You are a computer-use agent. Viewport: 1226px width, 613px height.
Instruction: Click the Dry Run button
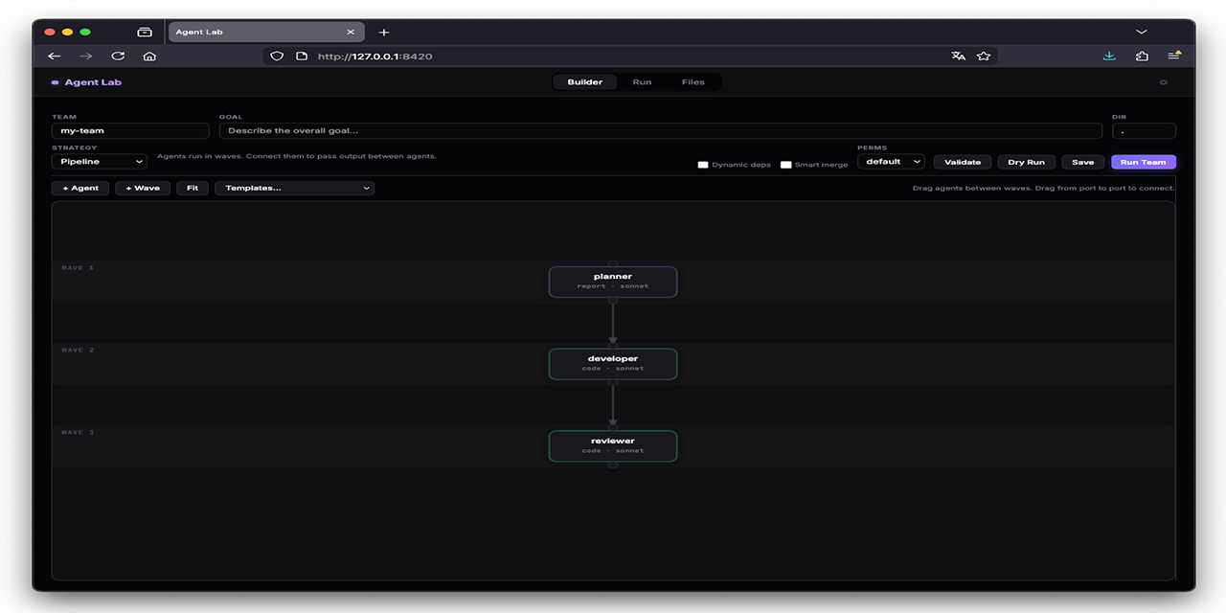point(1026,162)
